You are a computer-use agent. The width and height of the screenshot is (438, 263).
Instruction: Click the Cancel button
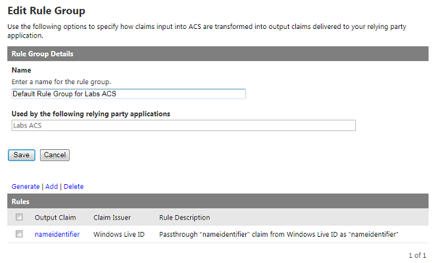coord(55,155)
